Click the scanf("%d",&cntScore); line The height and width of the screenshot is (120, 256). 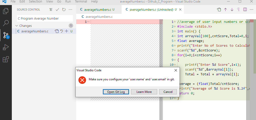tap(198, 50)
